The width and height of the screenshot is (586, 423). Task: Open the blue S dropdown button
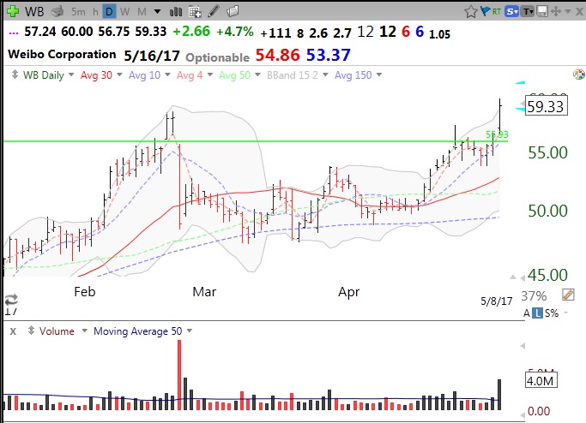point(511,12)
